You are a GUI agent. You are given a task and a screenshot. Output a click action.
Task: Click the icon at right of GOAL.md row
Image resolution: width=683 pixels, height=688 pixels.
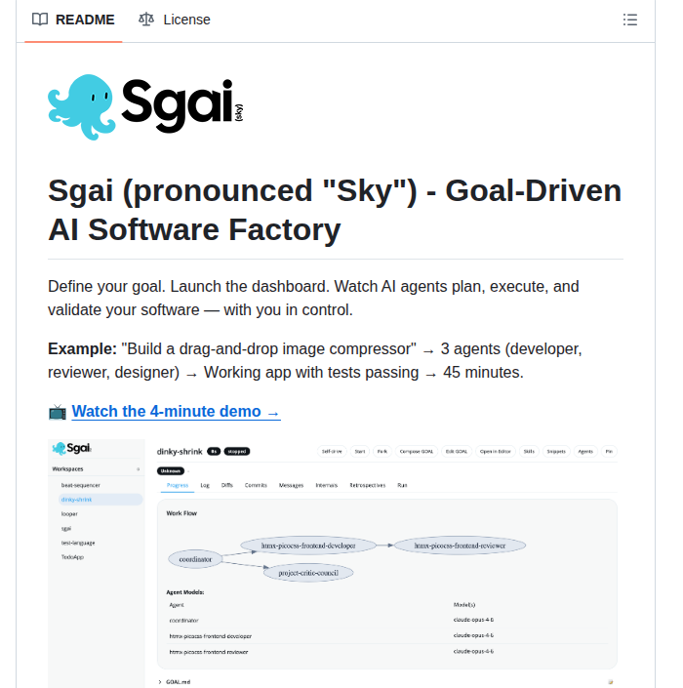click(610, 682)
